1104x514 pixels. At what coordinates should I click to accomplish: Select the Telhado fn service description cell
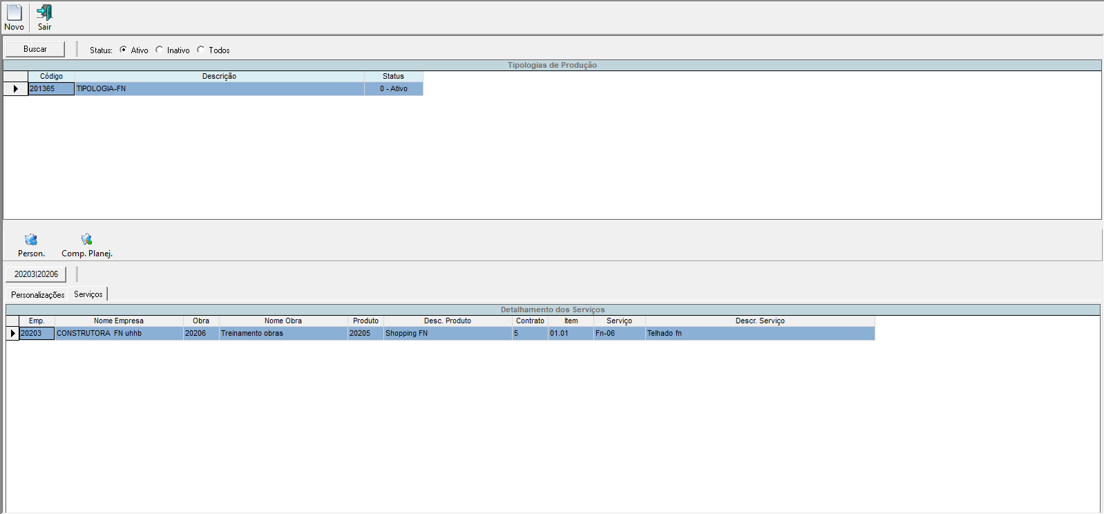coord(759,334)
